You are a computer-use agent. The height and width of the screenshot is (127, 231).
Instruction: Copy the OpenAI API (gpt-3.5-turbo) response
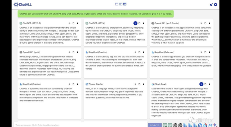(x=205, y=23)
